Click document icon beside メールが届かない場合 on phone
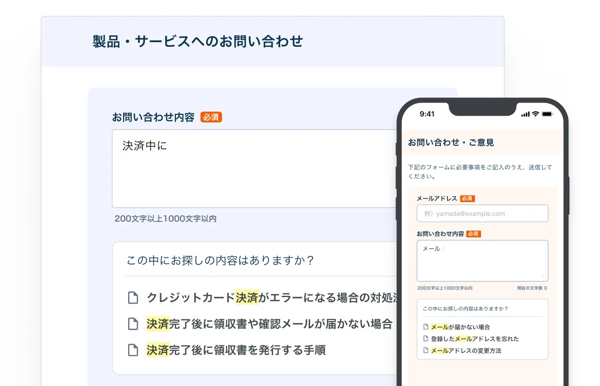This screenshot has width=600, height=386. pos(426,327)
